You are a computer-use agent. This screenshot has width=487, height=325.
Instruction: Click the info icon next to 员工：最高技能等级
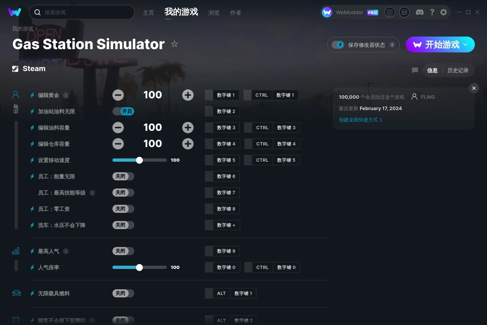tap(92, 193)
